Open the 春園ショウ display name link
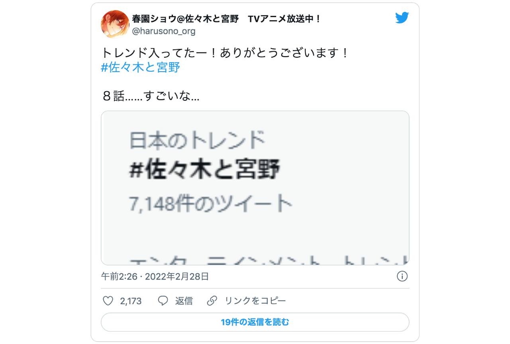Viewport: 510px width, 344px height. click(226, 19)
